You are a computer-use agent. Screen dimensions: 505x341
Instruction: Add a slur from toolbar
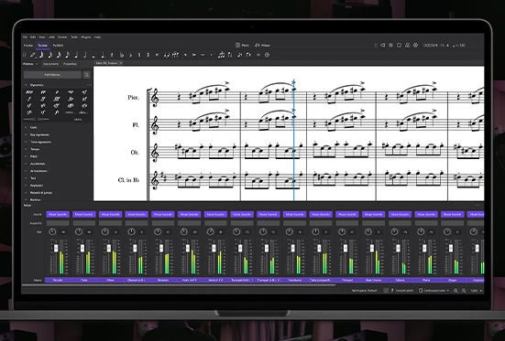coord(175,55)
